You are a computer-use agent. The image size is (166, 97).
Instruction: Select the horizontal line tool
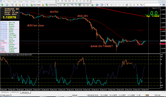[120, 5]
